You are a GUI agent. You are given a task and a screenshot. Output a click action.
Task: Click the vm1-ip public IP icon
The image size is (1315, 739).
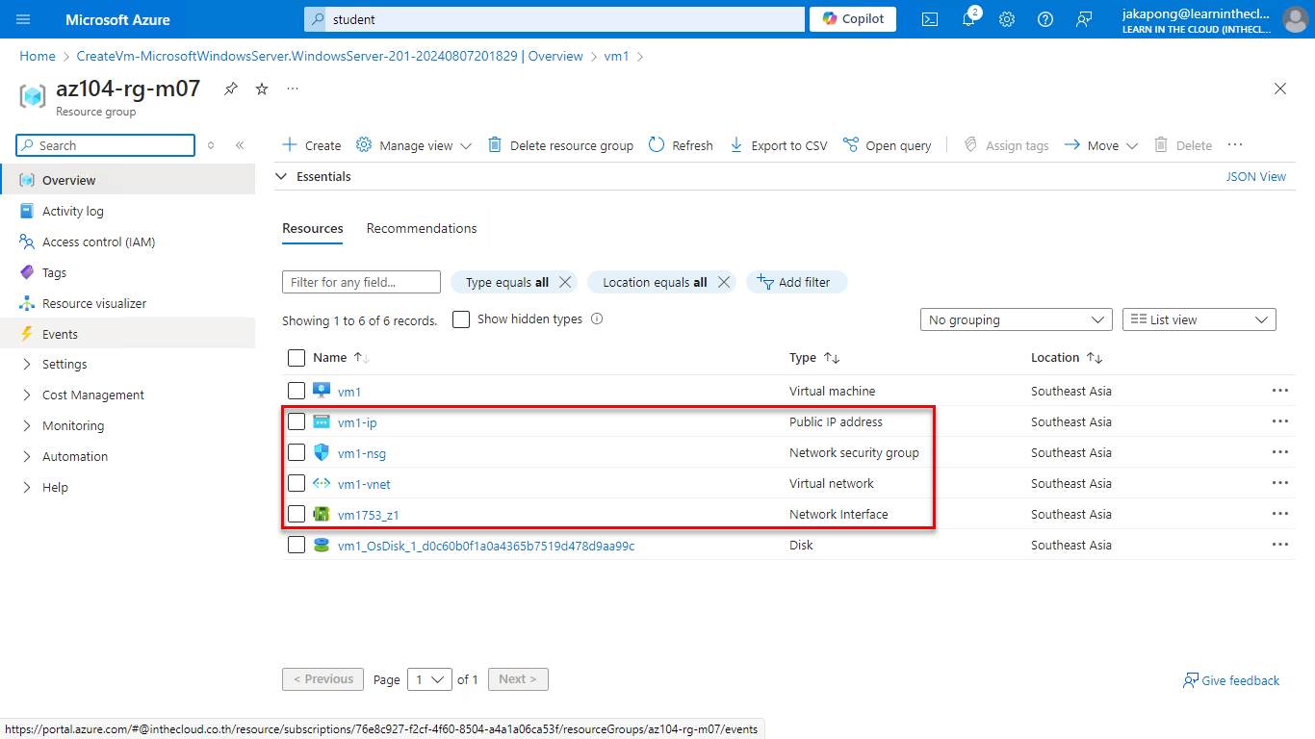[322, 421]
